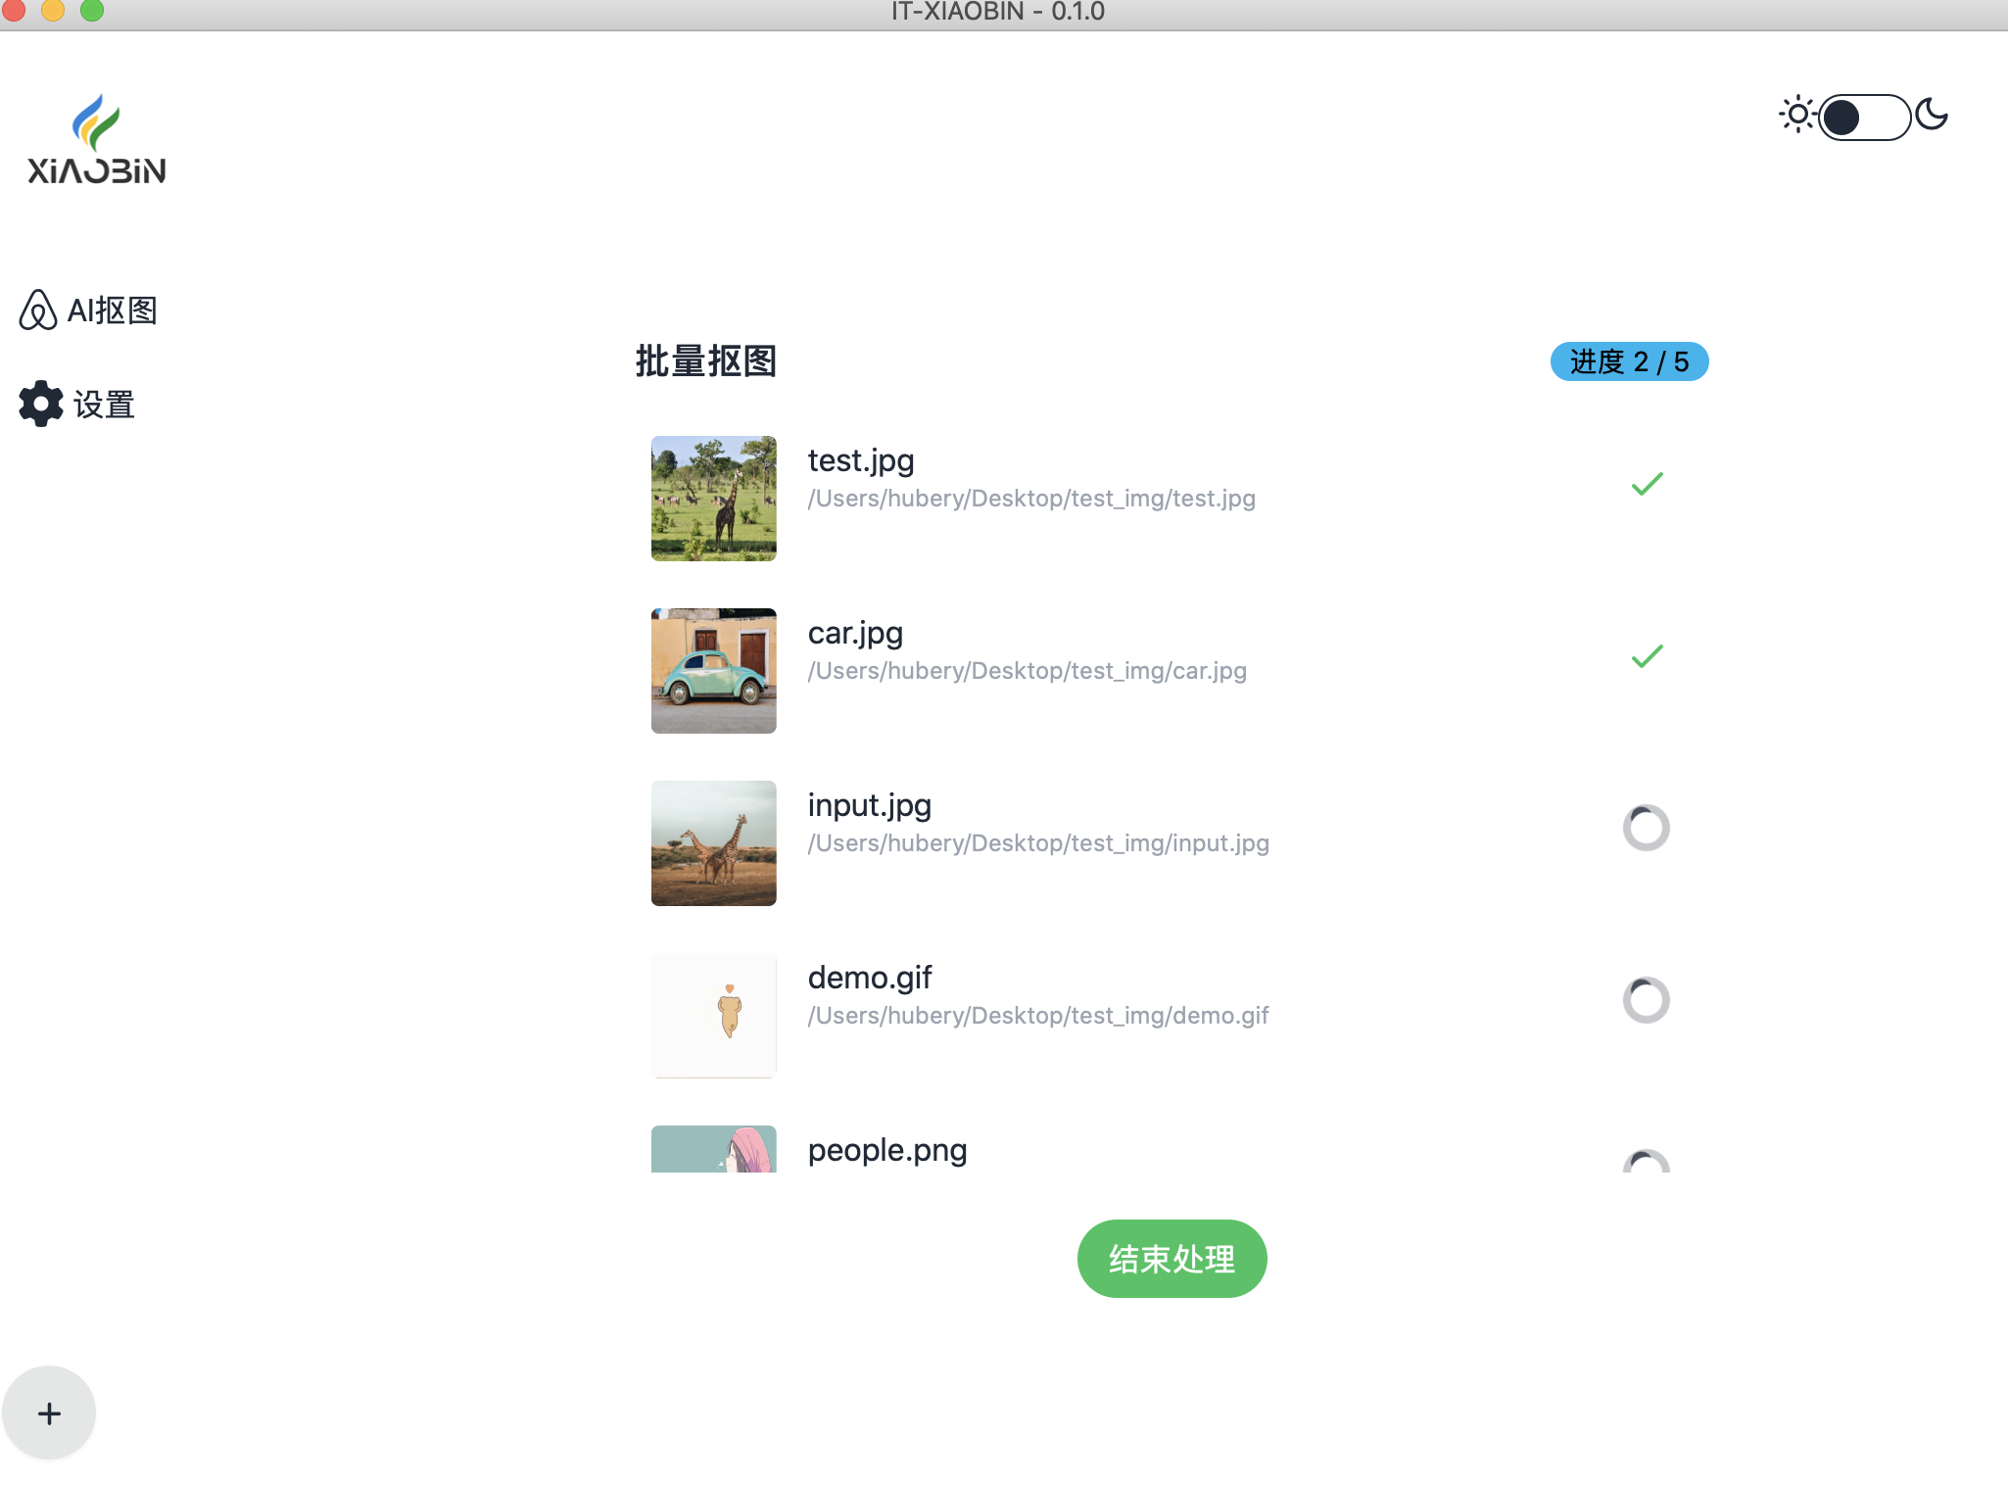2008x1485 pixels.
Task: Open the 设置 menu item
Action: click(x=104, y=405)
